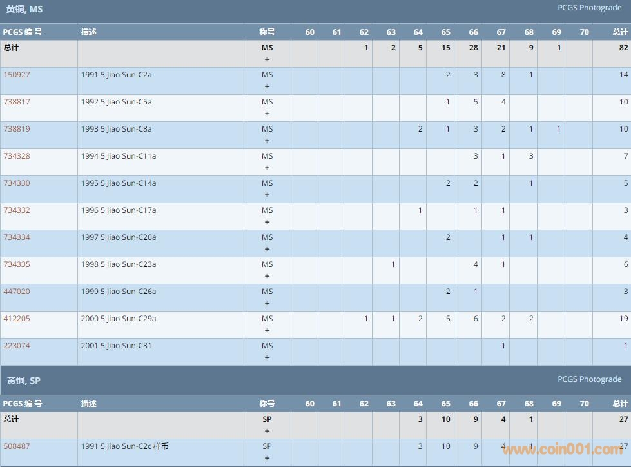
Task: Click the 738819 coin number link
Action: click(x=17, y=129)
